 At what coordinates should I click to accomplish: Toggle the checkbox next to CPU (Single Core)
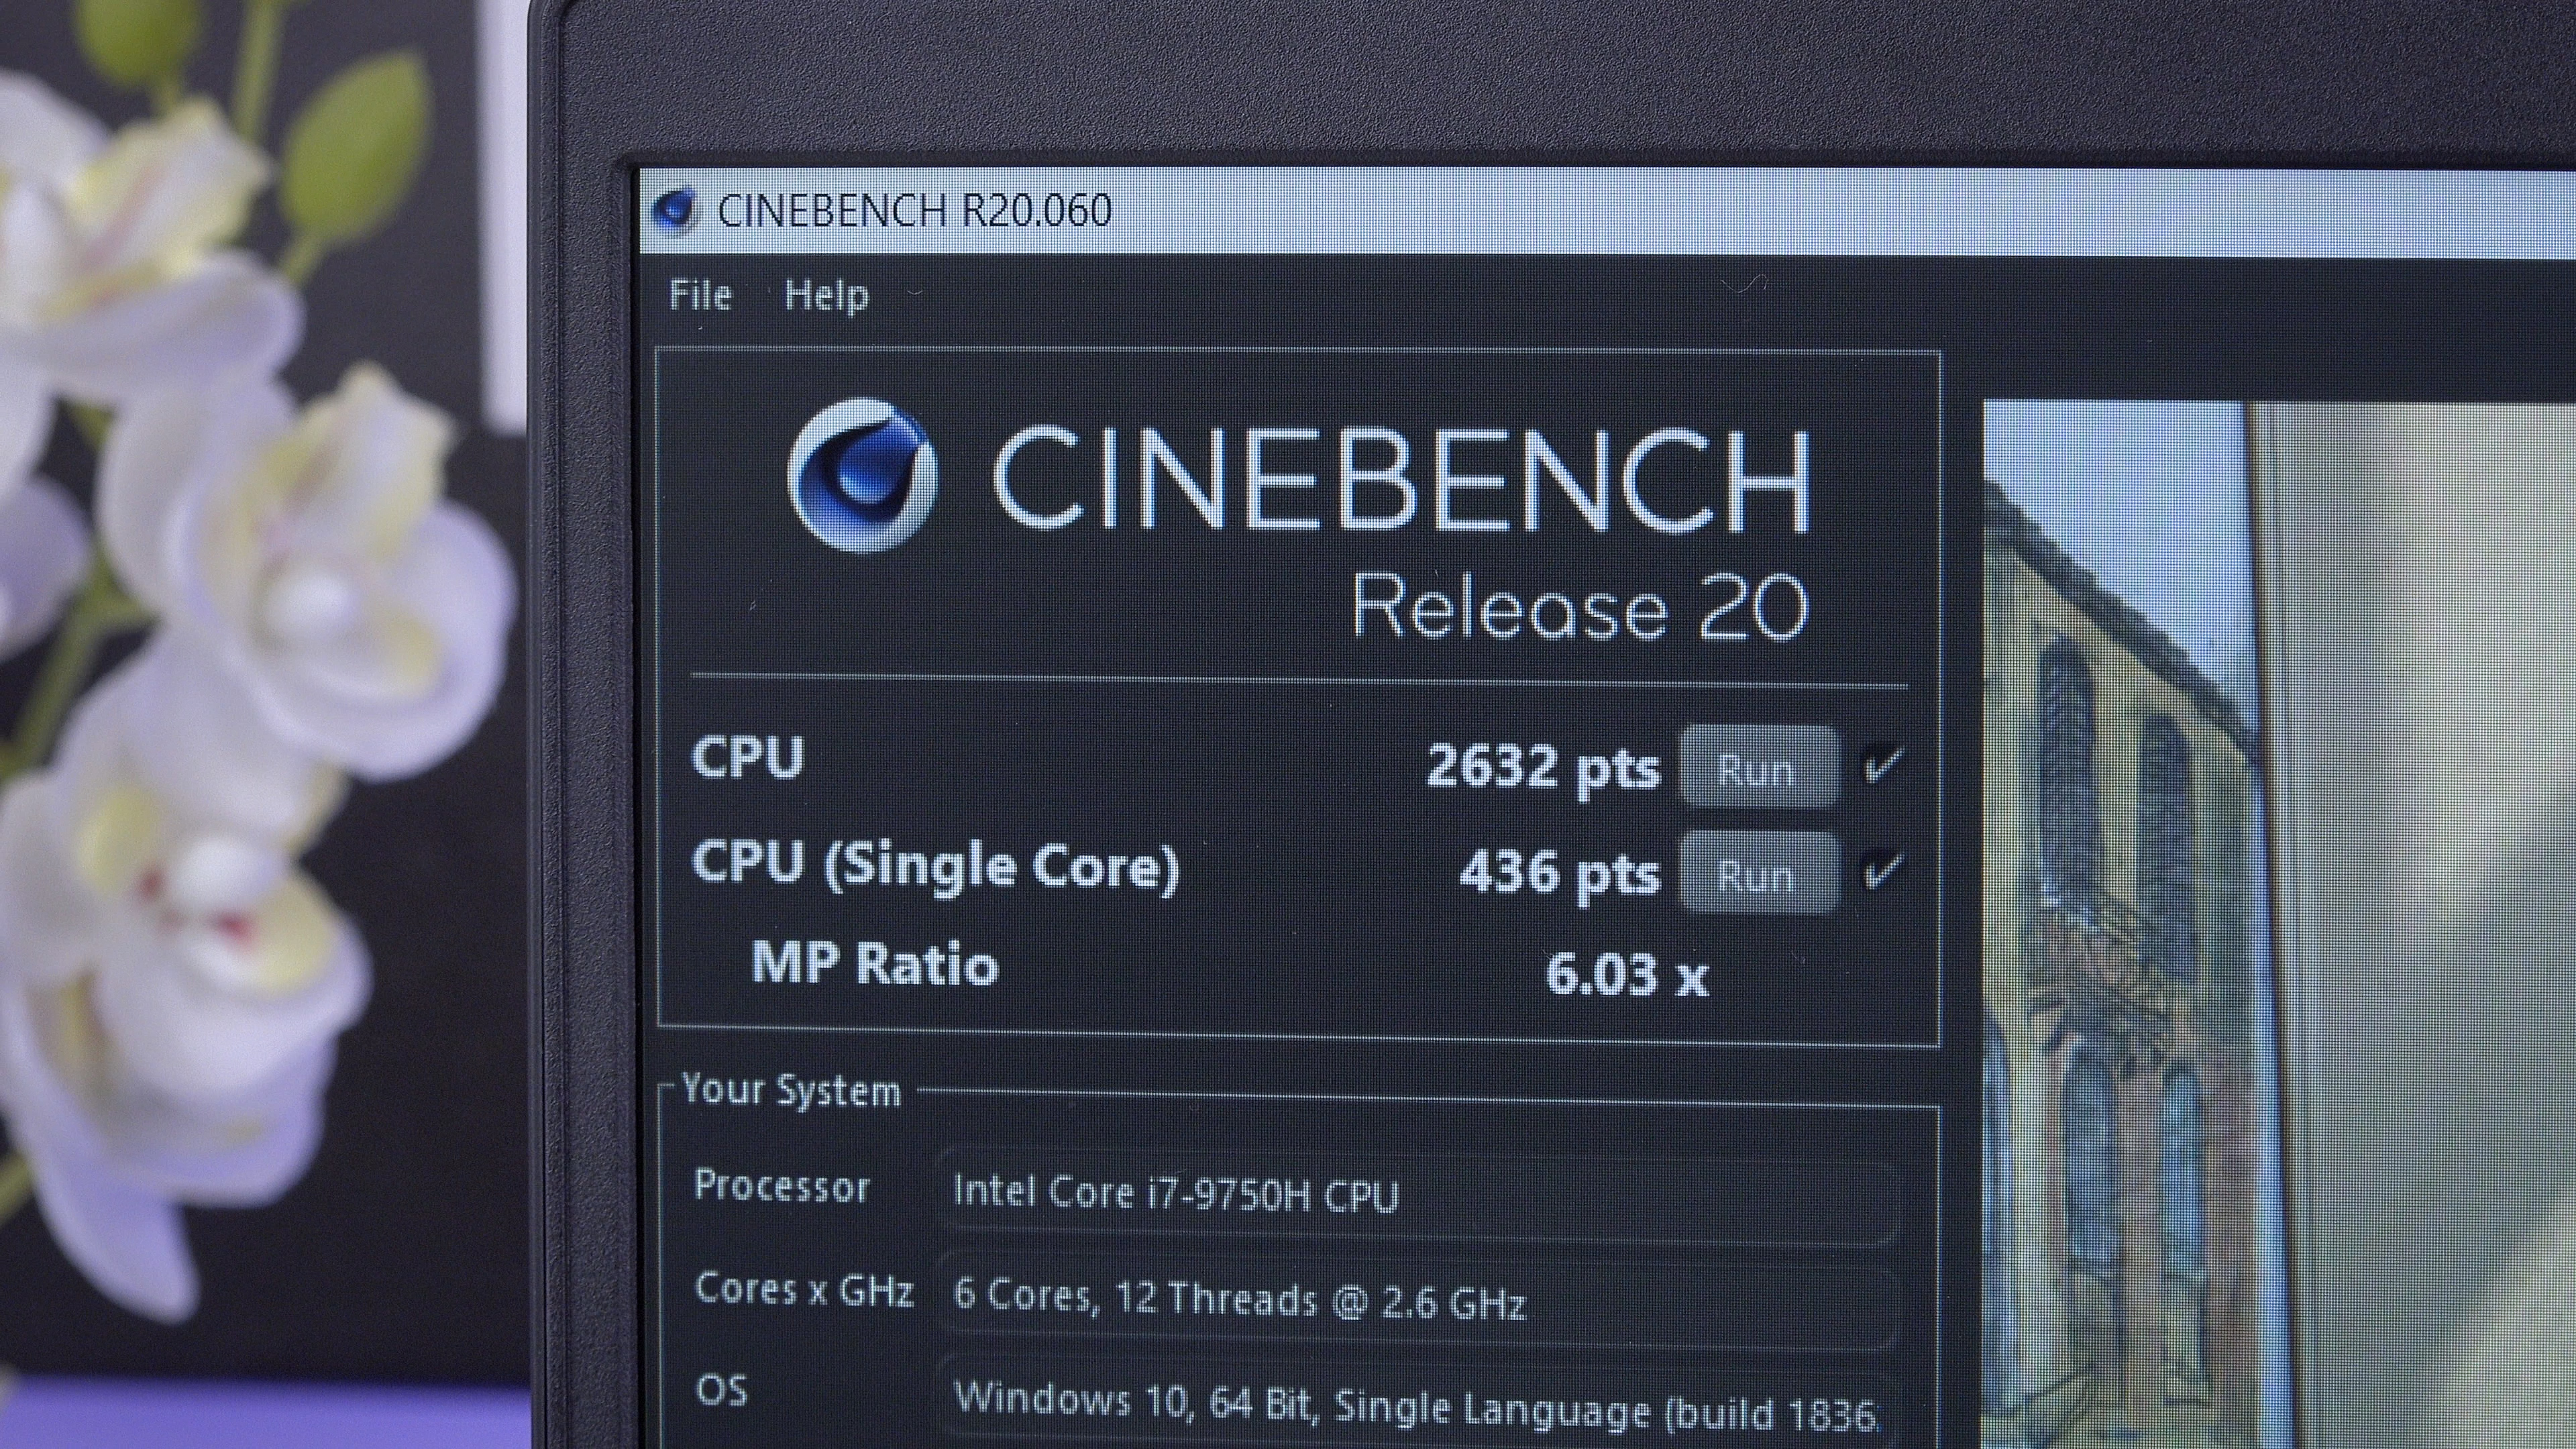pos(1882,871)
